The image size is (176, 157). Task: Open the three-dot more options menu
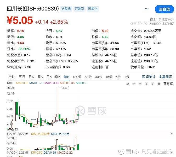coord(147,9)
